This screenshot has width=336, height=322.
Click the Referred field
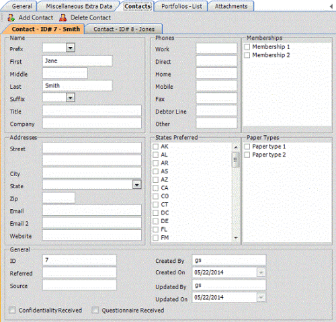click(x=79, y=272)
